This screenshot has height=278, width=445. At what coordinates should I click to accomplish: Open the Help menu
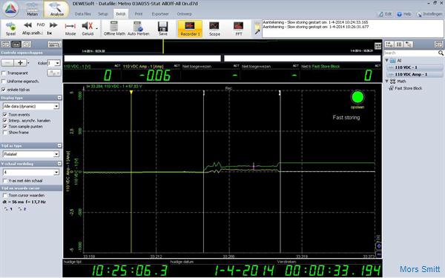(404, 14)
